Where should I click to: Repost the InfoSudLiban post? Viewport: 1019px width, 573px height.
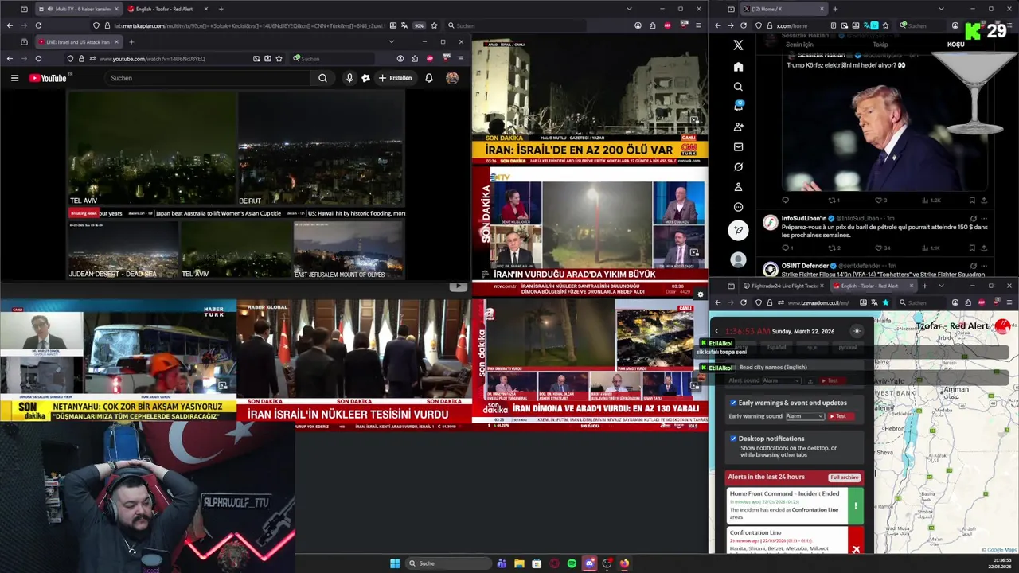(831, 248)
